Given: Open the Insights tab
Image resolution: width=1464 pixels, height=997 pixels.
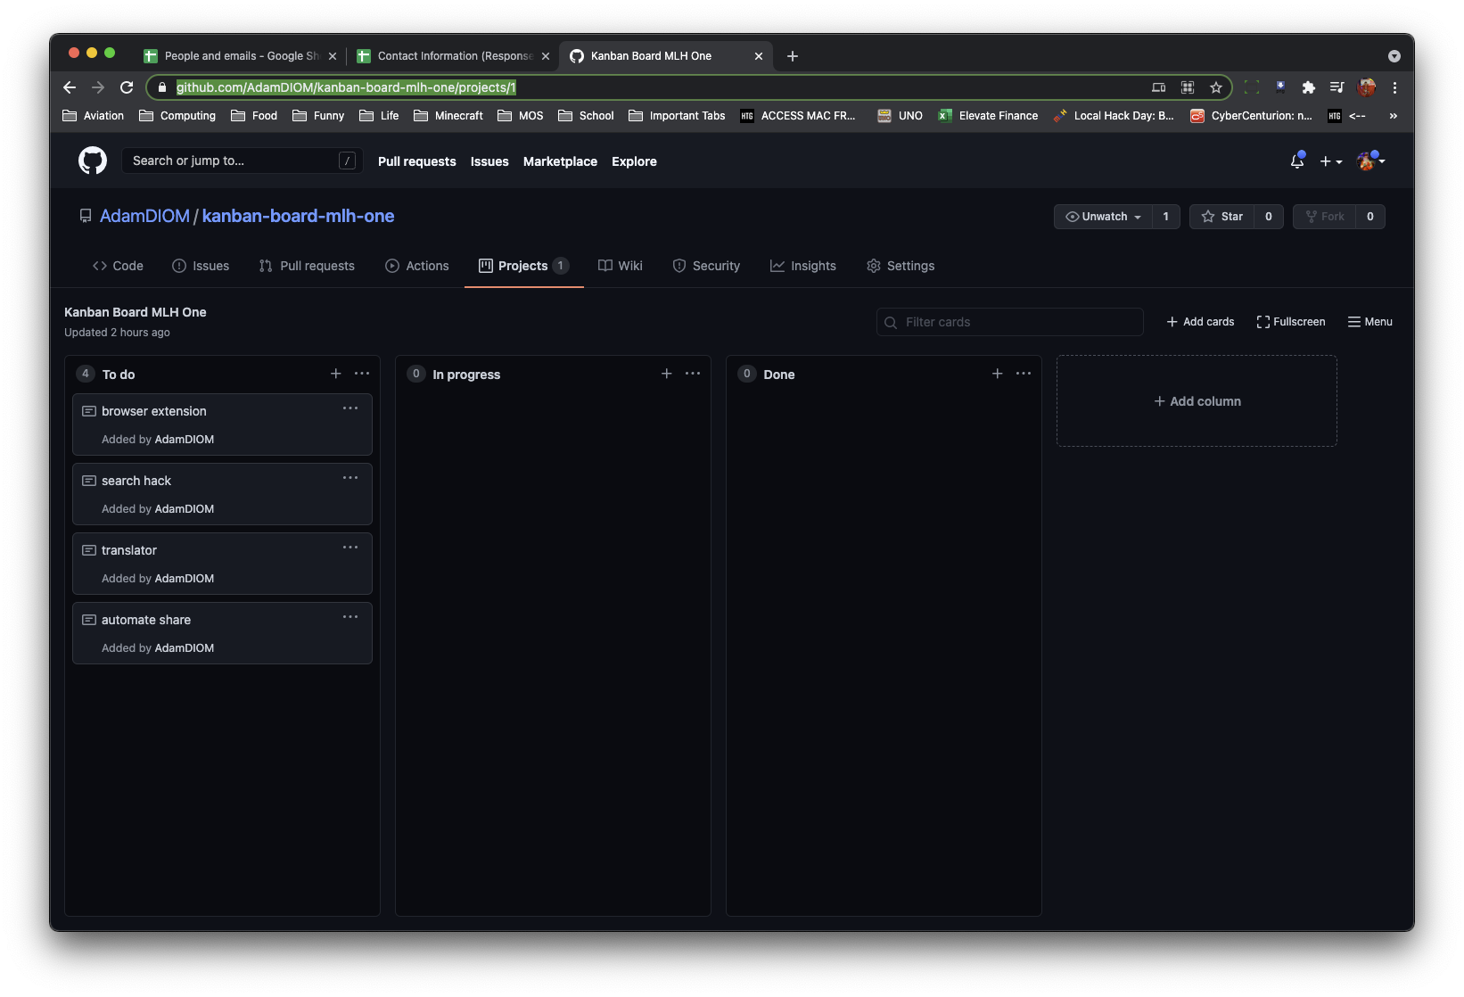Looking at the screenshot, I should (x=803, y=266).
